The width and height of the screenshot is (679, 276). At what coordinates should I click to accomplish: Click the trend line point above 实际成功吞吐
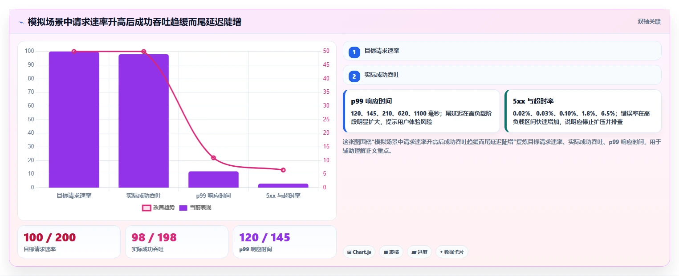tap(144, 52)
